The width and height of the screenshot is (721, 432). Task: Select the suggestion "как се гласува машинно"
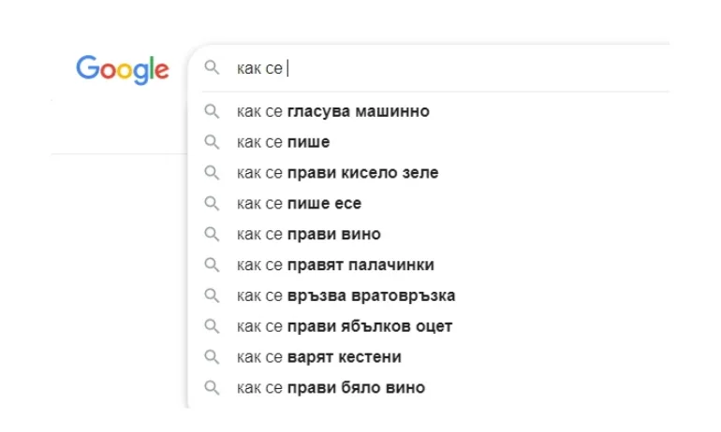point(333,111)
